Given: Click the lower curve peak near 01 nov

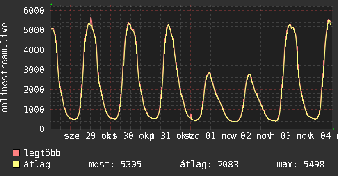Looking at the screenshot, I should (208, 74).
